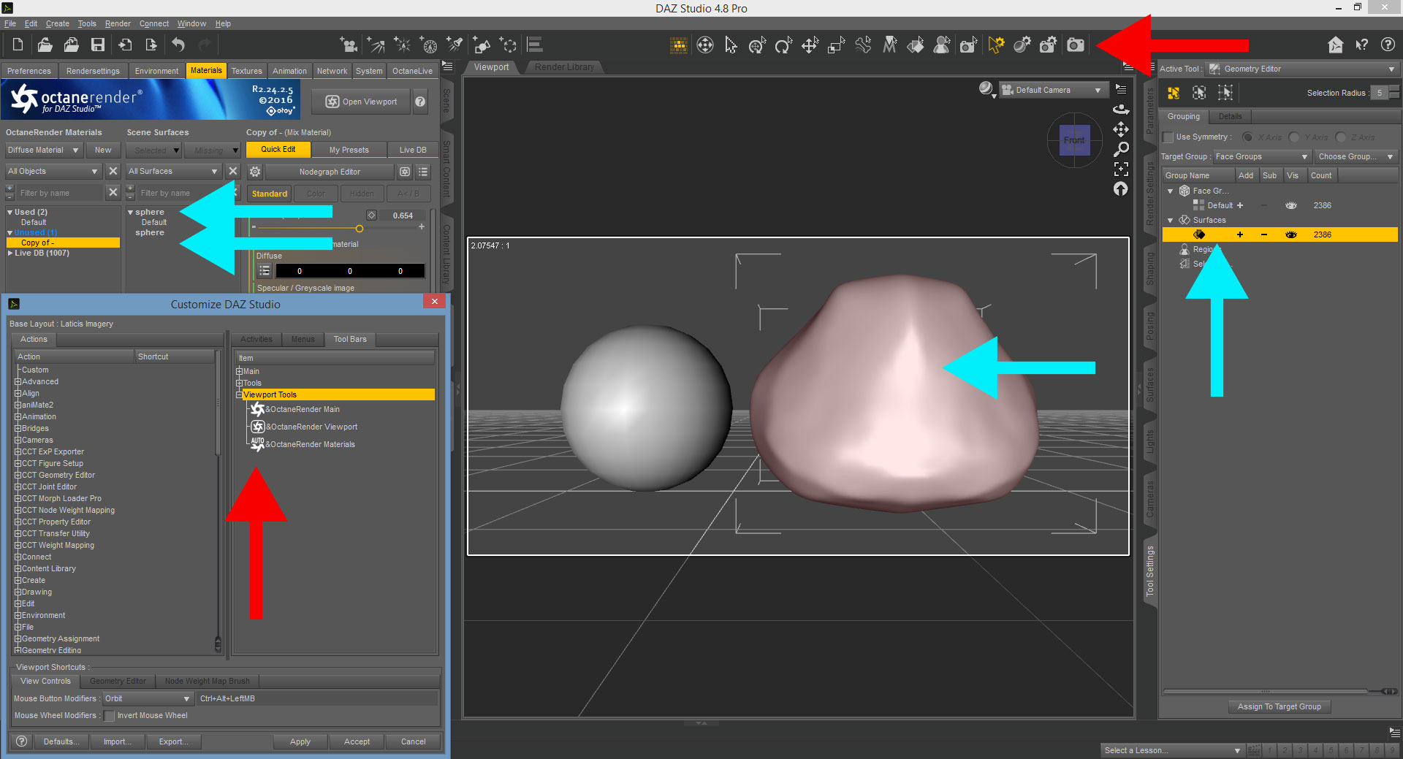1403x759 pixels.
Task: Switch to the Rendersettings tab
Action: 93,71
